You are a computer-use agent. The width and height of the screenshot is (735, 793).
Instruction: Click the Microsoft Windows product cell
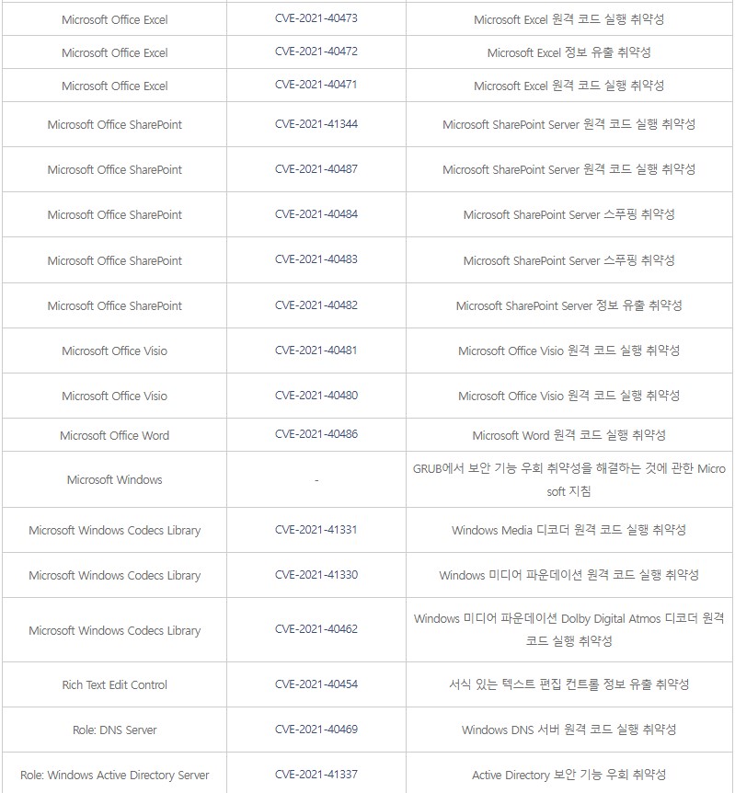click(x=114, y=479)
